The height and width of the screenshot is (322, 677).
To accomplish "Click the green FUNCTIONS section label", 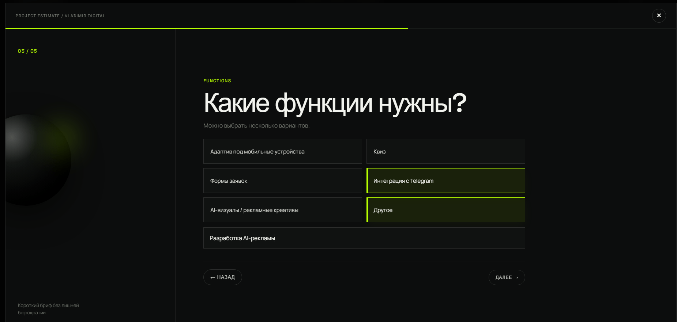I will 217,81.
